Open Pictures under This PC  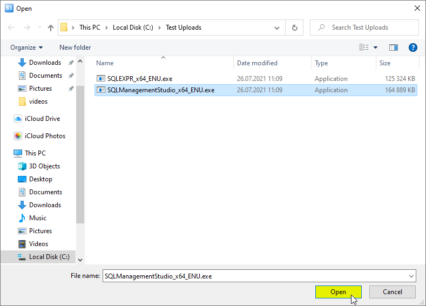point(35,231)
